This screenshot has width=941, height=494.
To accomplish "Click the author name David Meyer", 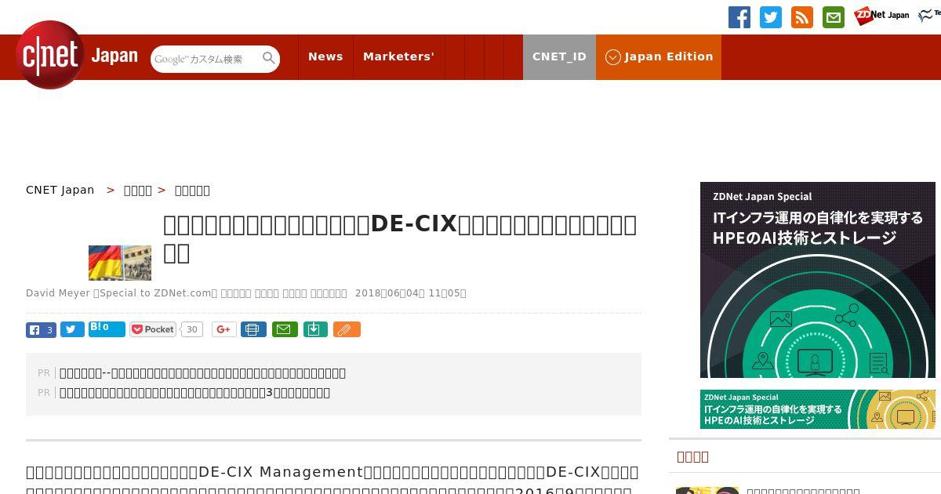I will click(58, 293).
